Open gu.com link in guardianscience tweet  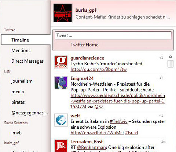point(99,69)
